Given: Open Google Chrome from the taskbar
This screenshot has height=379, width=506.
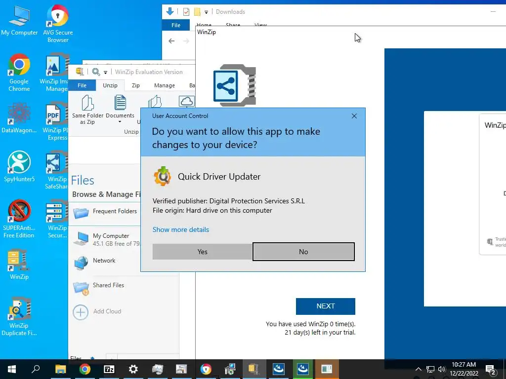Looking at the screenshot, I should 84,369.
